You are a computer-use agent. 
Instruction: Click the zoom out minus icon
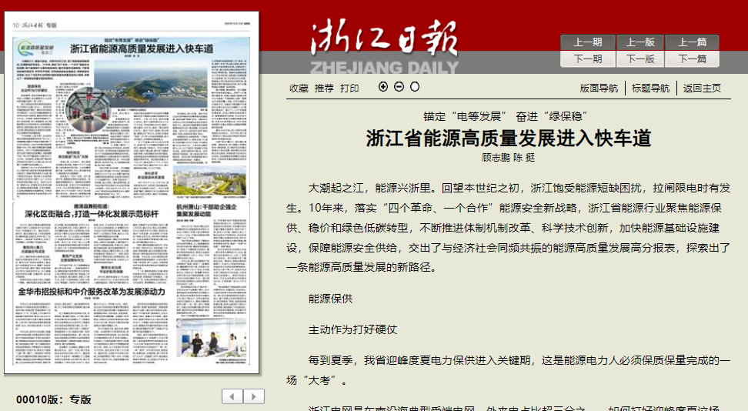(399, 87)
